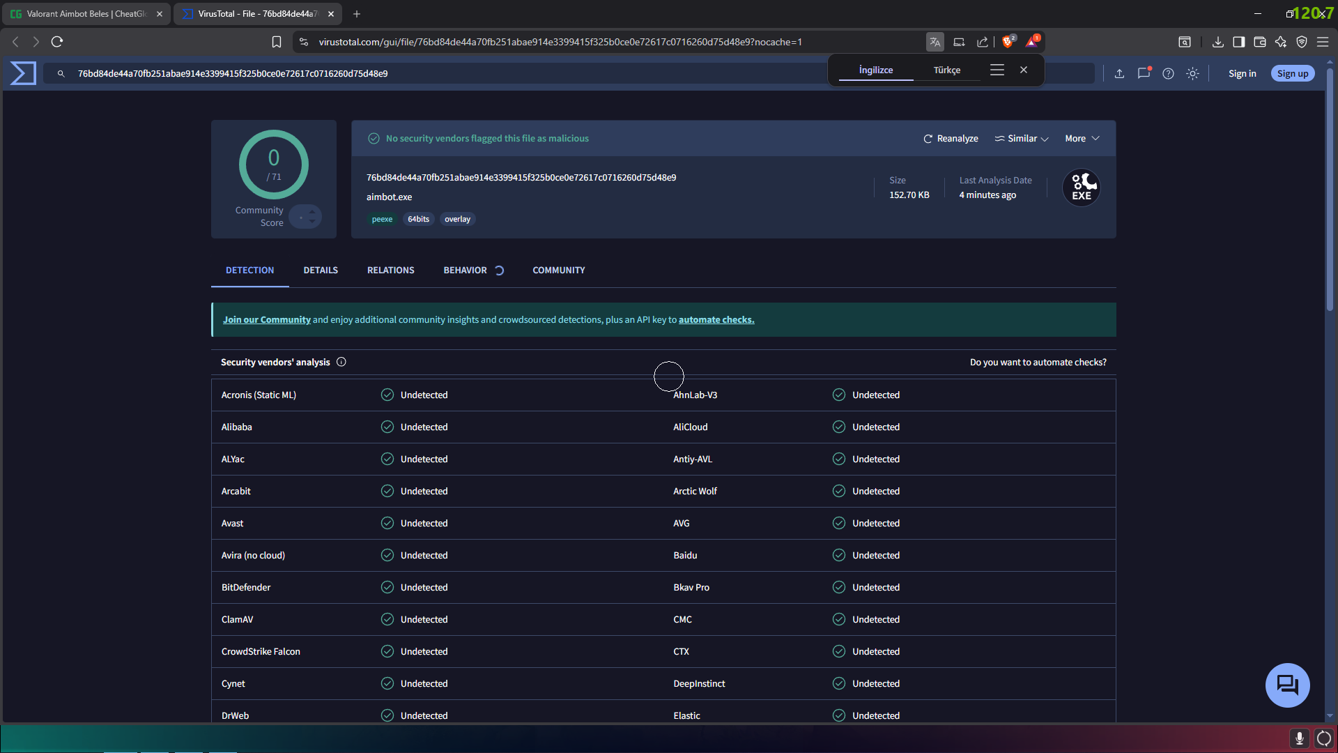Toggle the light/dark theme sun icon
The width and height of the screenshot is (1338, 753).
(x=1192, y=73)
